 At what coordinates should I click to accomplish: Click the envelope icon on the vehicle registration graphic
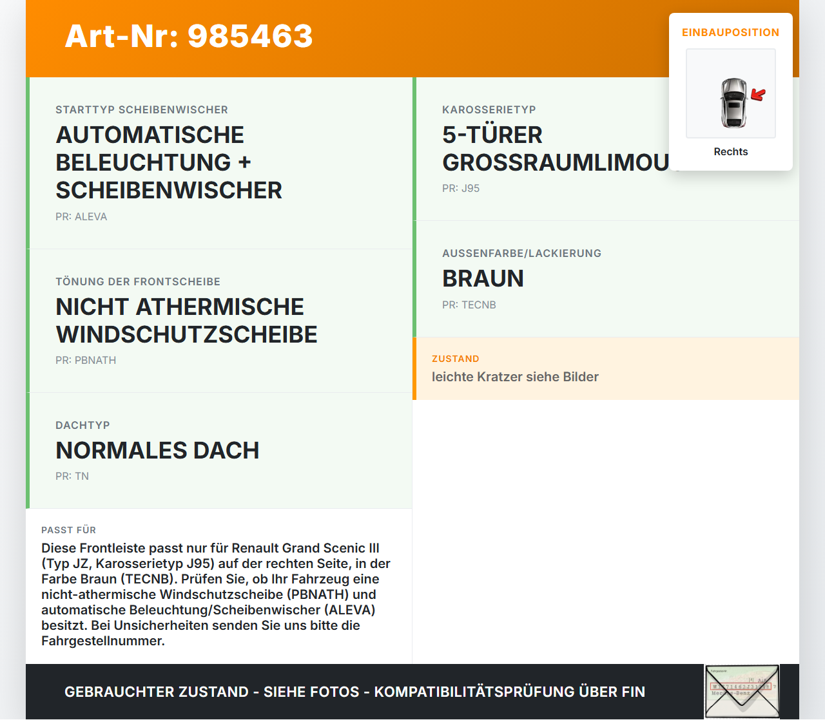(741, 690)
